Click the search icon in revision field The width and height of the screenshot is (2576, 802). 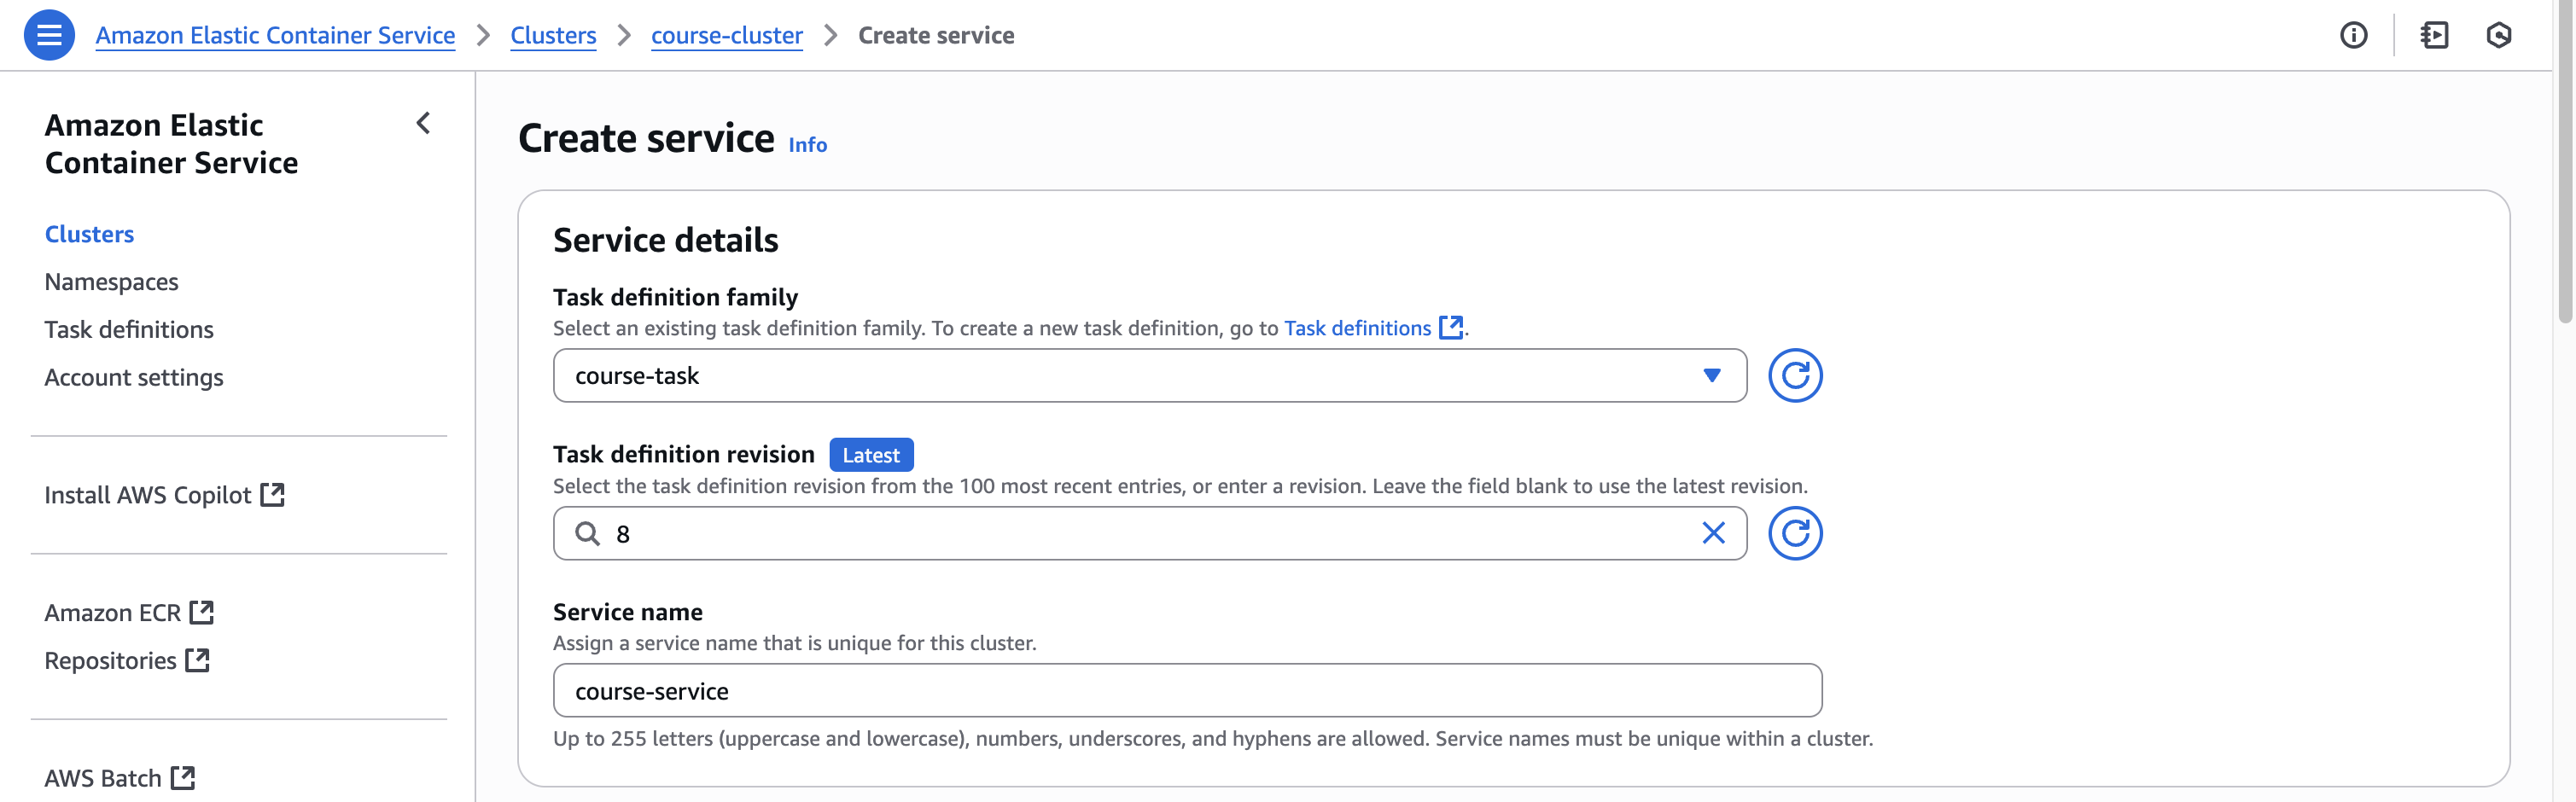click(587, 534)
